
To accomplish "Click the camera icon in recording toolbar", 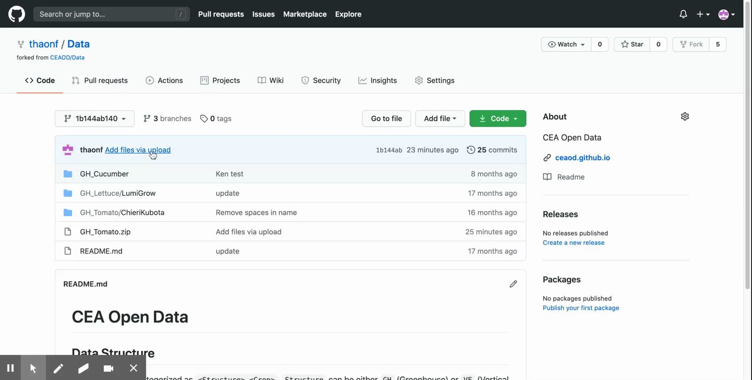I will (109, 368).
